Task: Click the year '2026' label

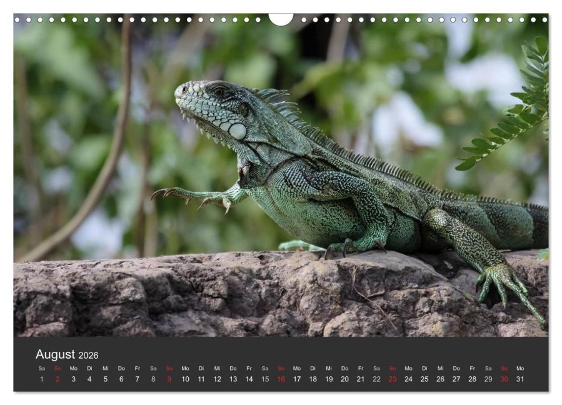Action: click(x=88, y=356)
